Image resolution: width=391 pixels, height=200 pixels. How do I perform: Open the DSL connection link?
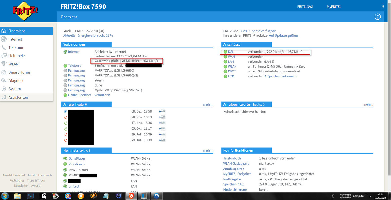[231, 52]
